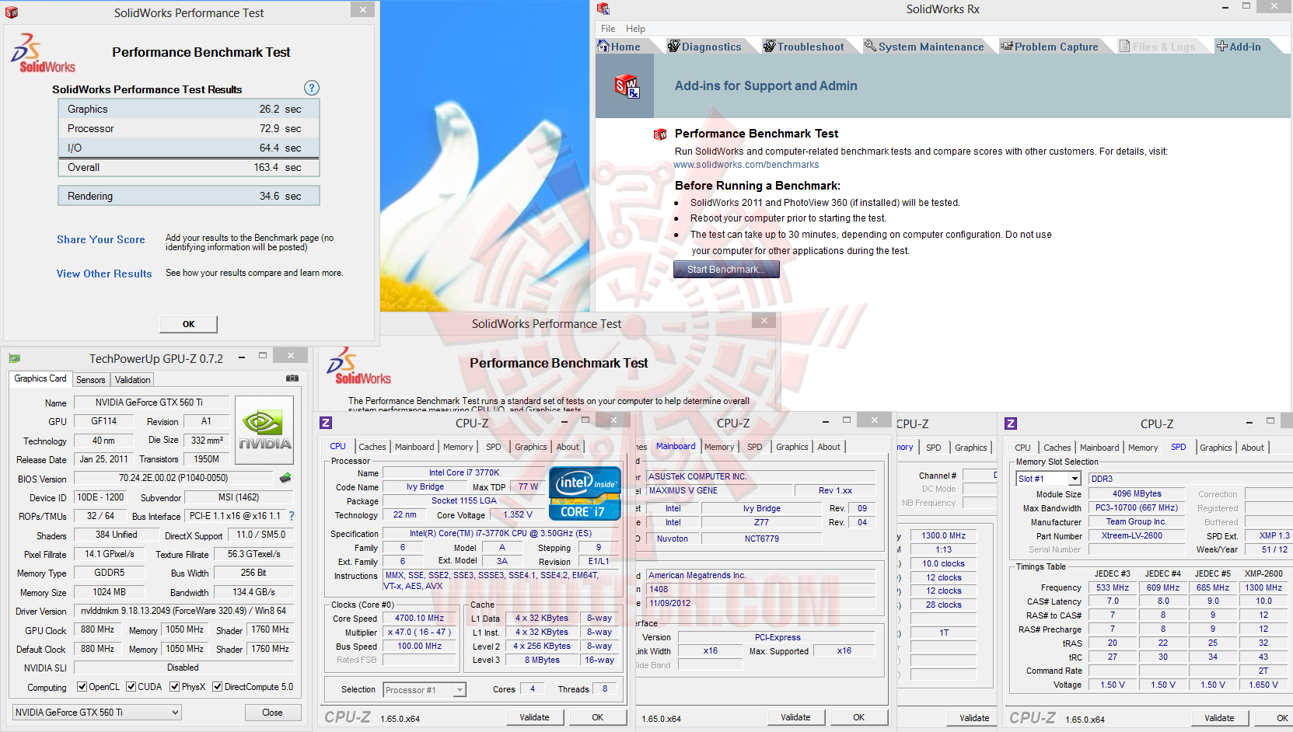The width and height of the screenshot is (1293, 732).
Task: Click the SolidWorks Performance Test title bar icon
Action: (12, 12)
